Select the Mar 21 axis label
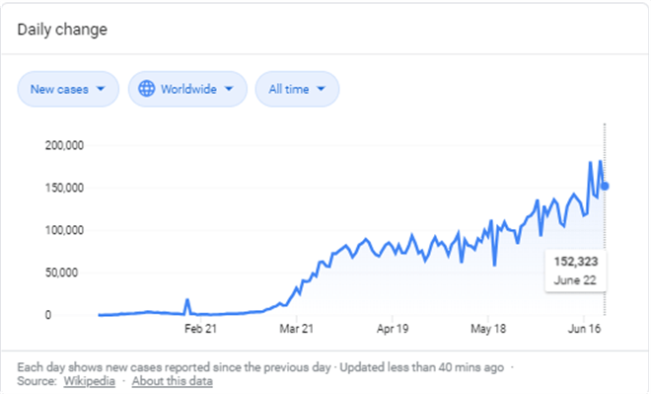This screenshot has width=651, height=394. [x=297, y=329]
